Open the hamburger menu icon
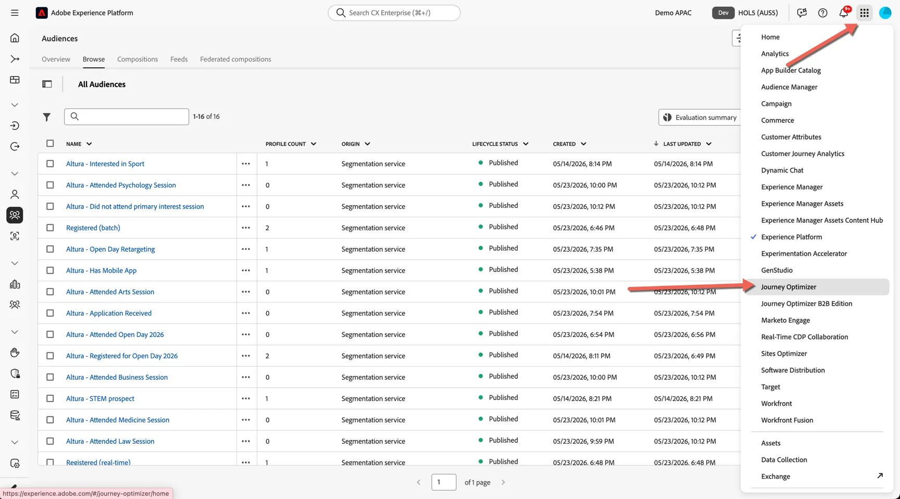The height and width of the screenshot is (499, 900). (x=15, y=13)
